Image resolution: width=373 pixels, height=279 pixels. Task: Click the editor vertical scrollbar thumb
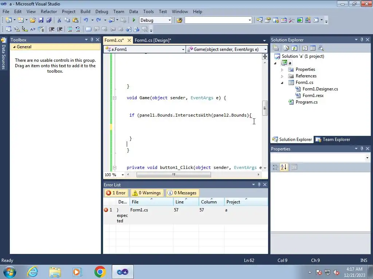[x=265, y=108]
